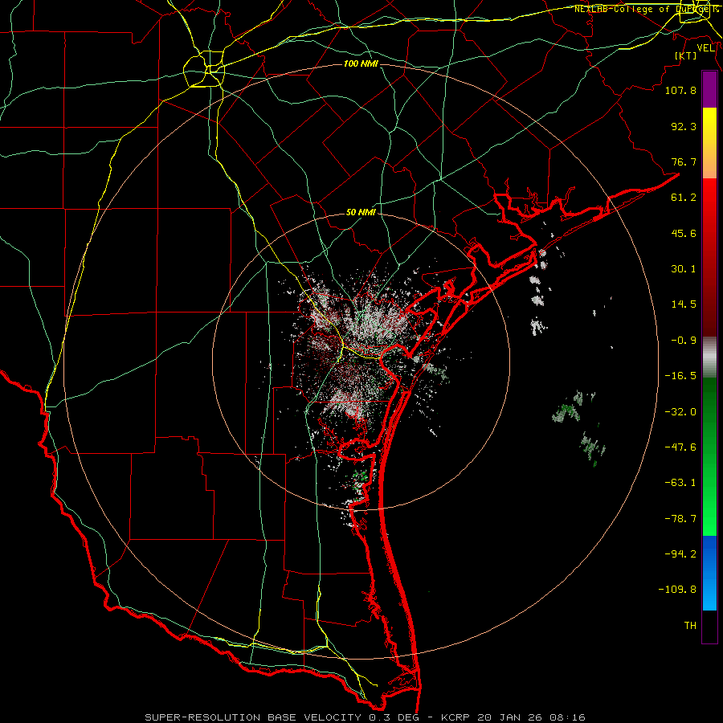Click the 100 NMI range ring label
The width and height of the screenshot is (723, 723).
coord(361,63)
